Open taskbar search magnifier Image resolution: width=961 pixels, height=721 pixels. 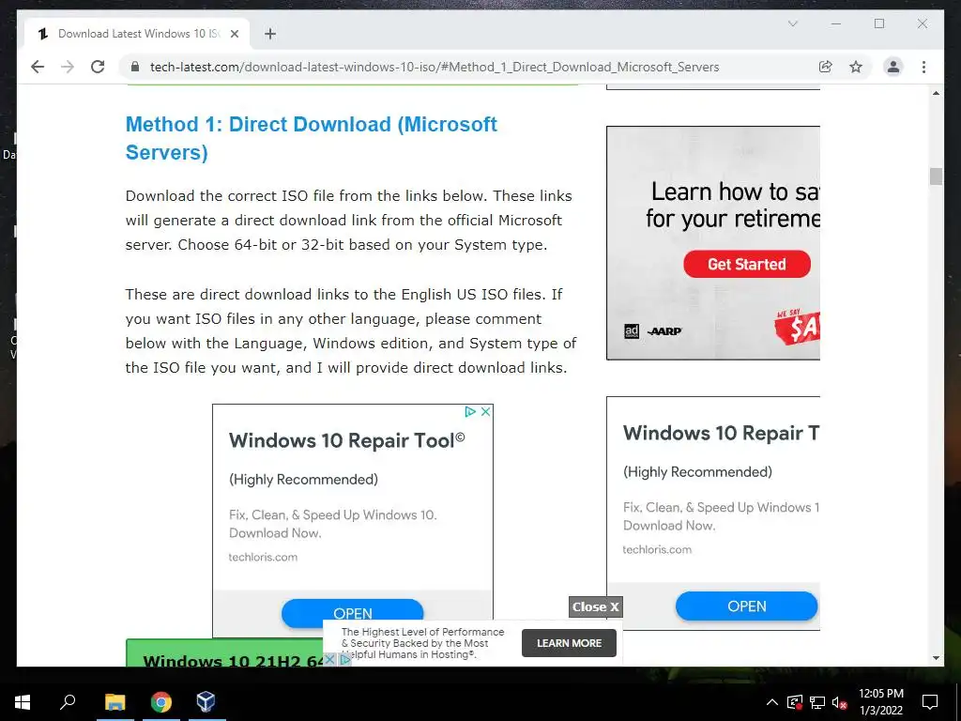(x=68, y=702)
